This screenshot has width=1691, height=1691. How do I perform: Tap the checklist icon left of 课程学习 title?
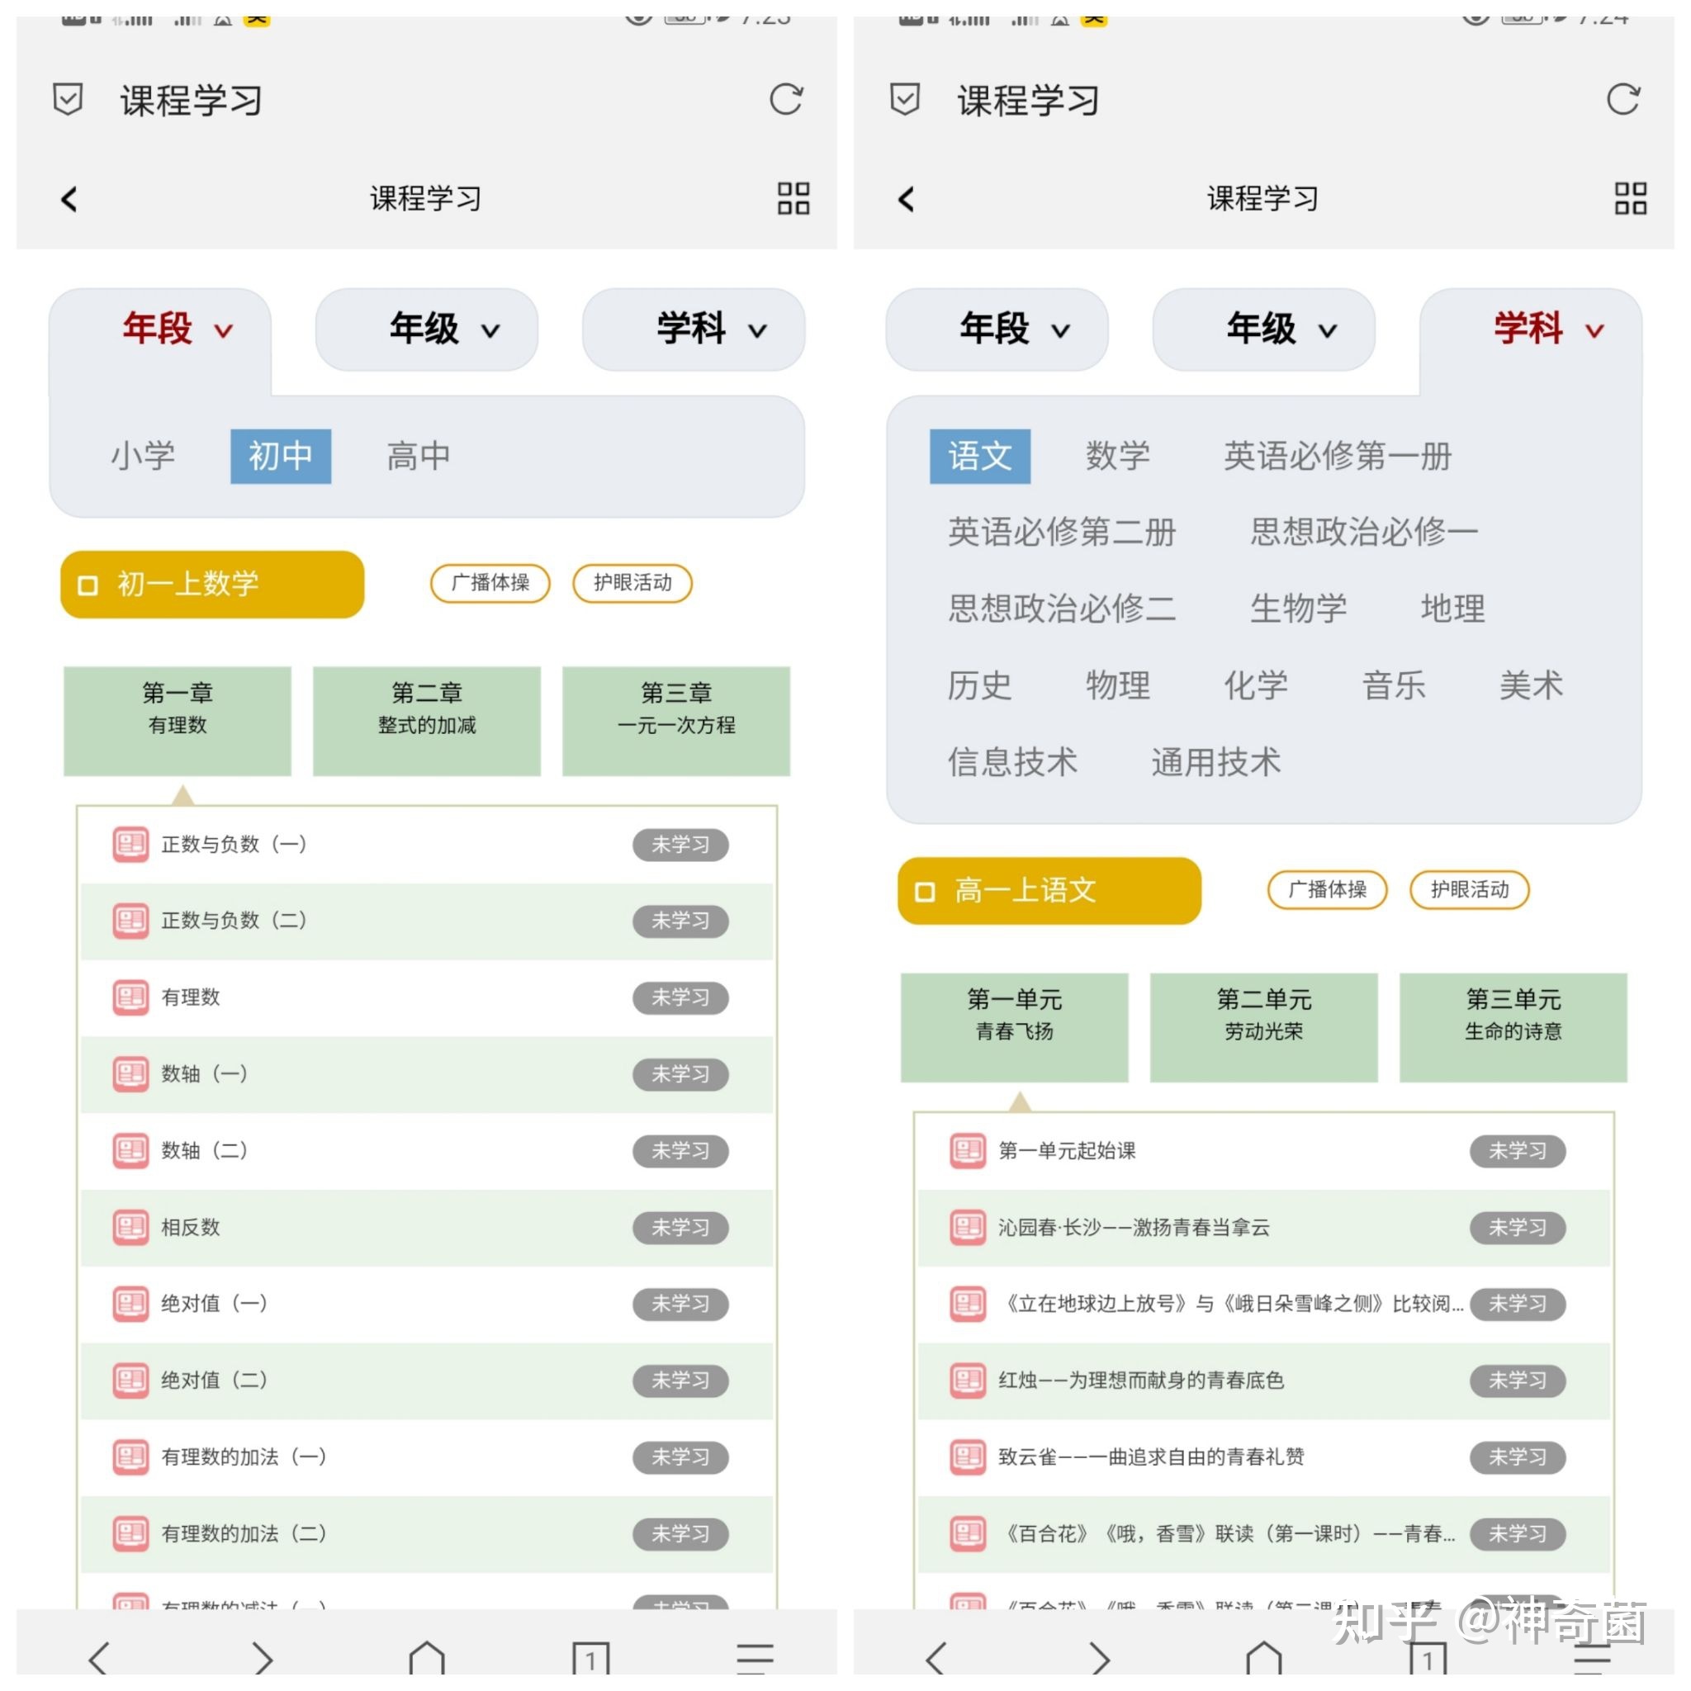coord(69,100)
